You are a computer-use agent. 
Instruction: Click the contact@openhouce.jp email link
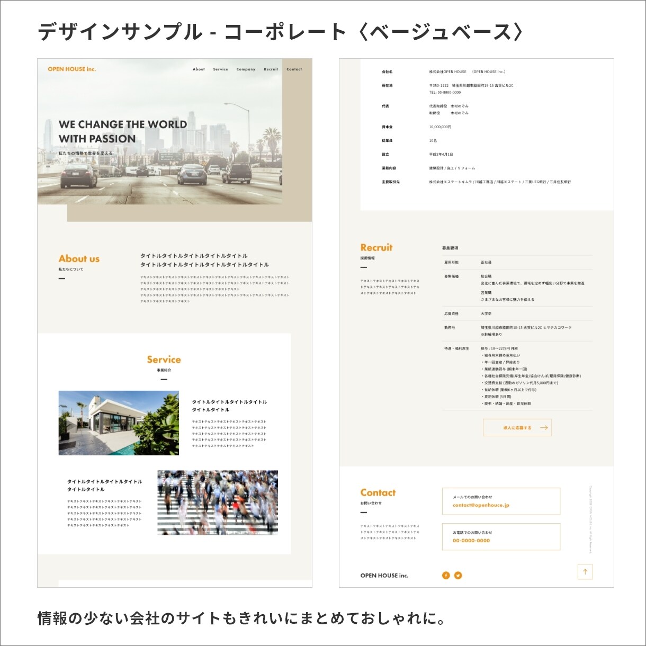481,505
